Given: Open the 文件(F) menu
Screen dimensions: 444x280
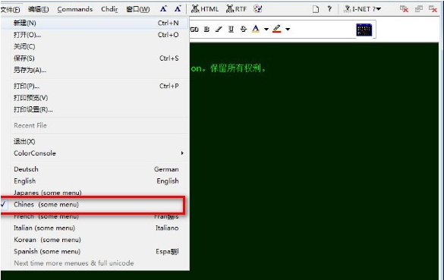Looking at the screenshot, I should 10,9.
